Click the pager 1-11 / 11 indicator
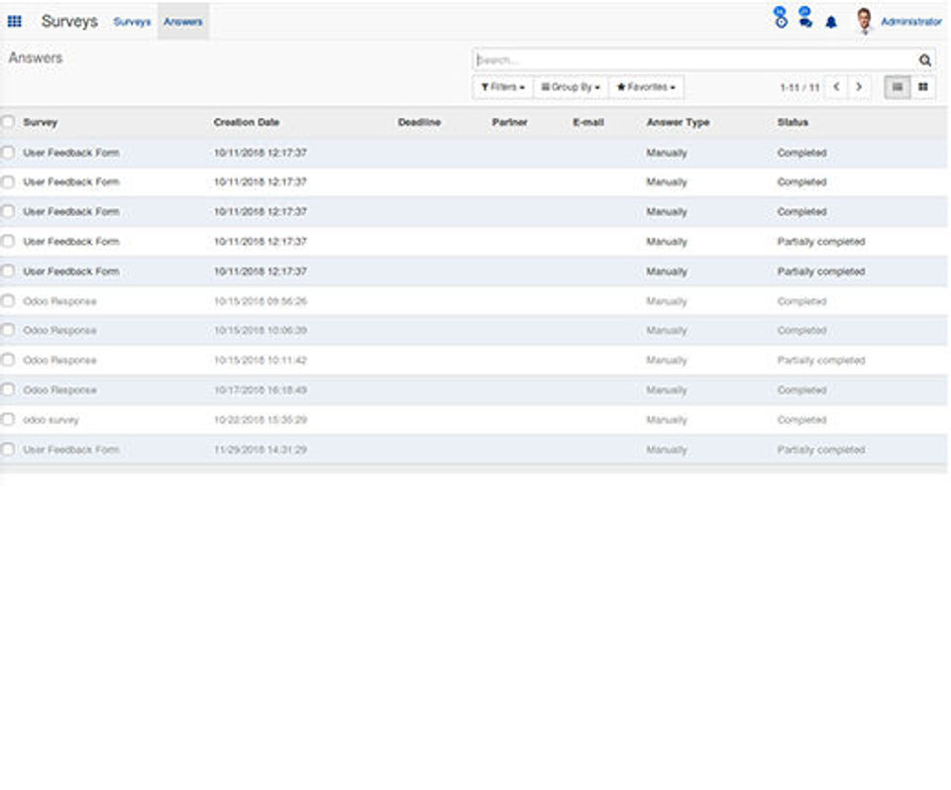Screen dimensions: 951x790 [x=799, y=87]
